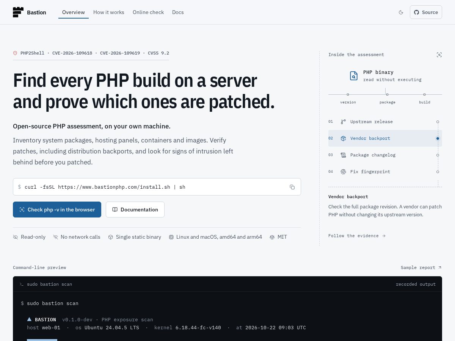Open the Docs navigation item
Image resolution: width=455 pixels, height=341 pixels.
click(178, 12)
